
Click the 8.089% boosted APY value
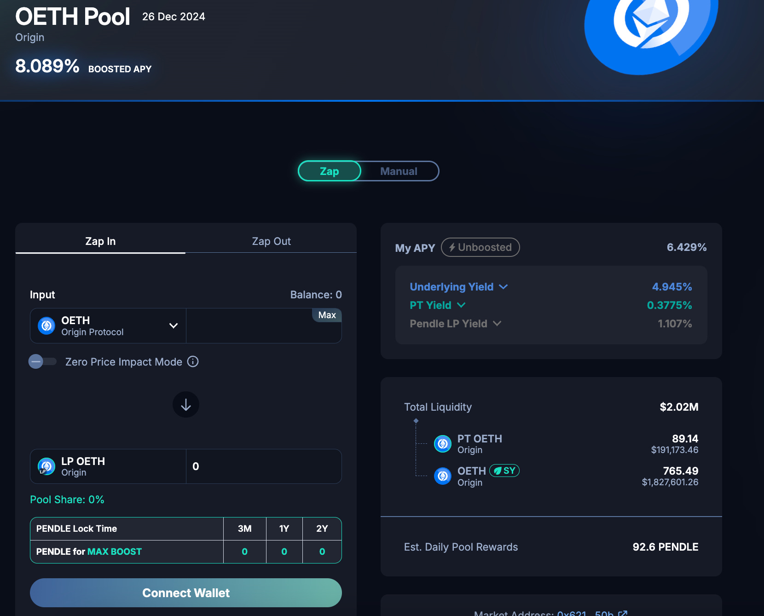pos(47,66)
